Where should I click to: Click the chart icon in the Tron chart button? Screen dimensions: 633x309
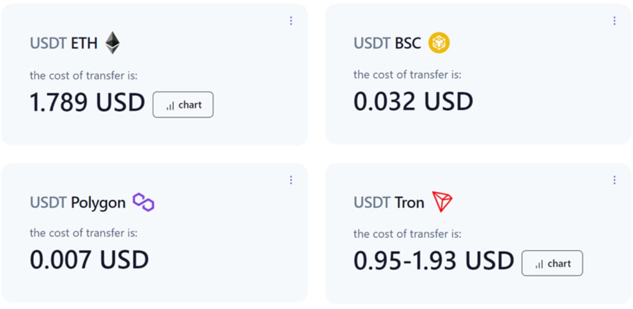pyautogui.click(x=538, y=263)
